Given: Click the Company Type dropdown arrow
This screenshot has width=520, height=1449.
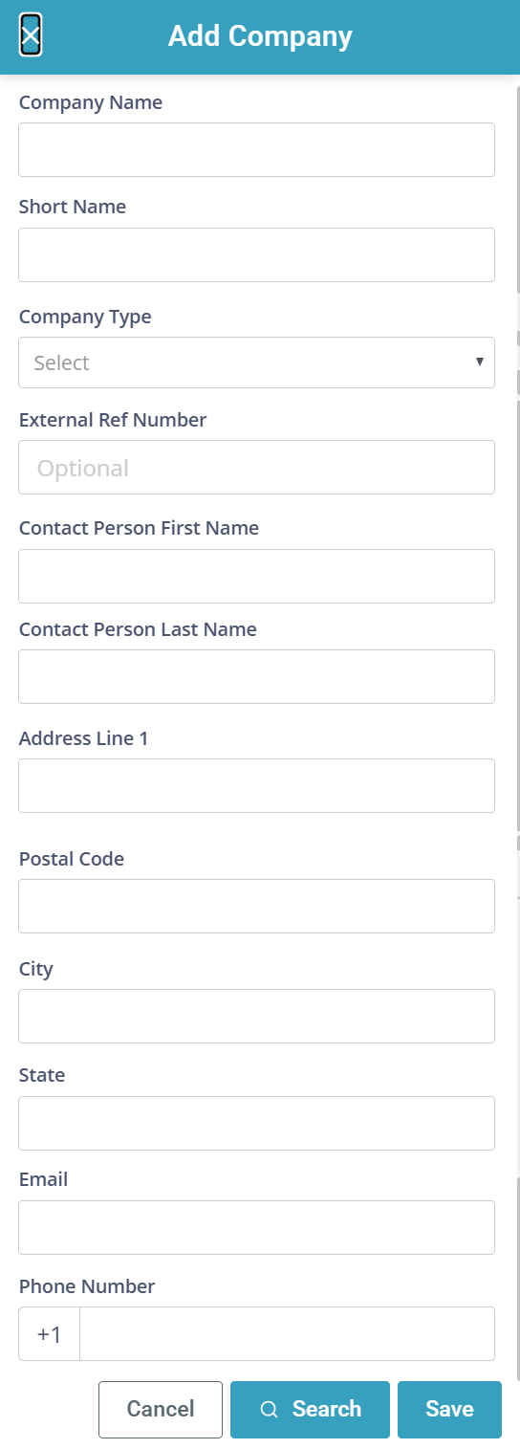Looking at the screenshot, I should click(480, 362).
